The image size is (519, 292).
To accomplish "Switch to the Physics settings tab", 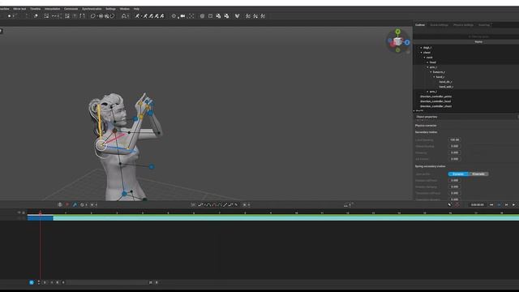I will click(463, 25).
